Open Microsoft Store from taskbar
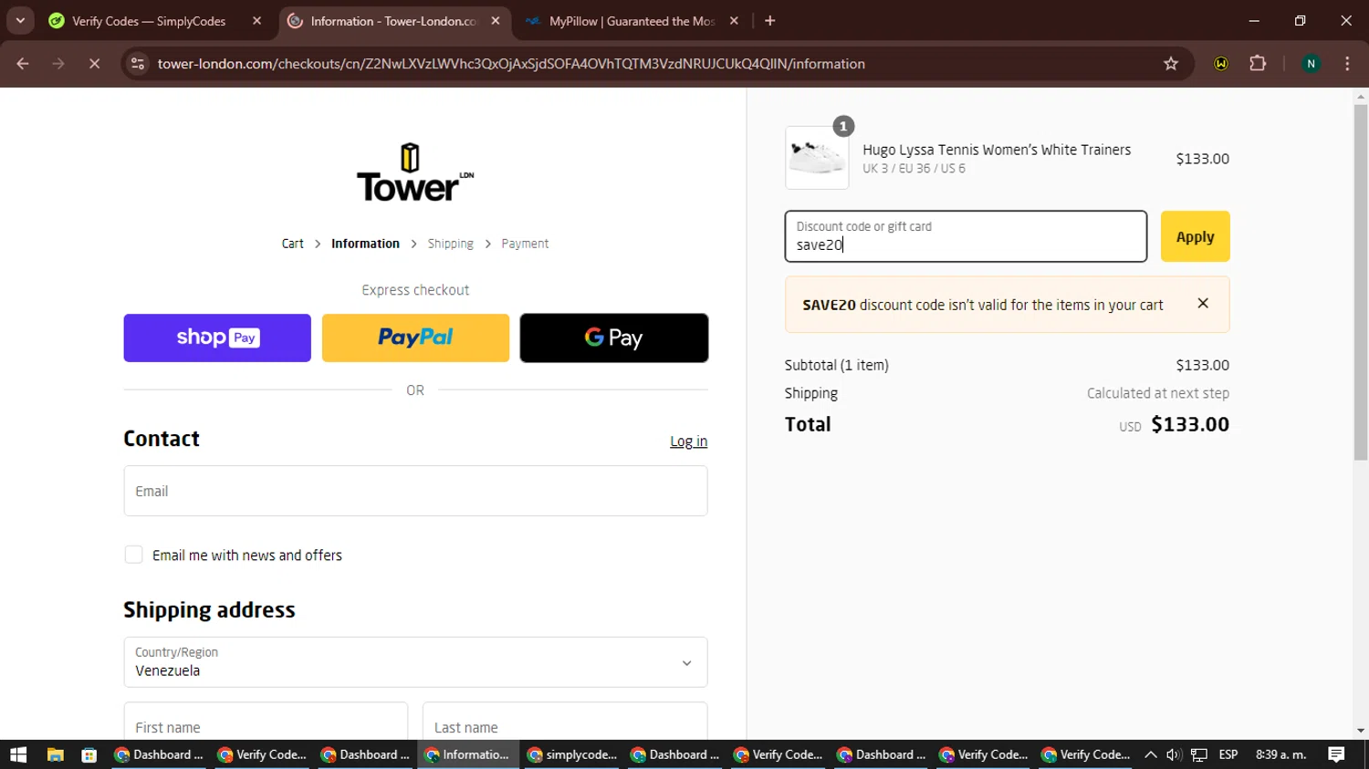This screenshot has width=1369, height=769. point(89,754)
